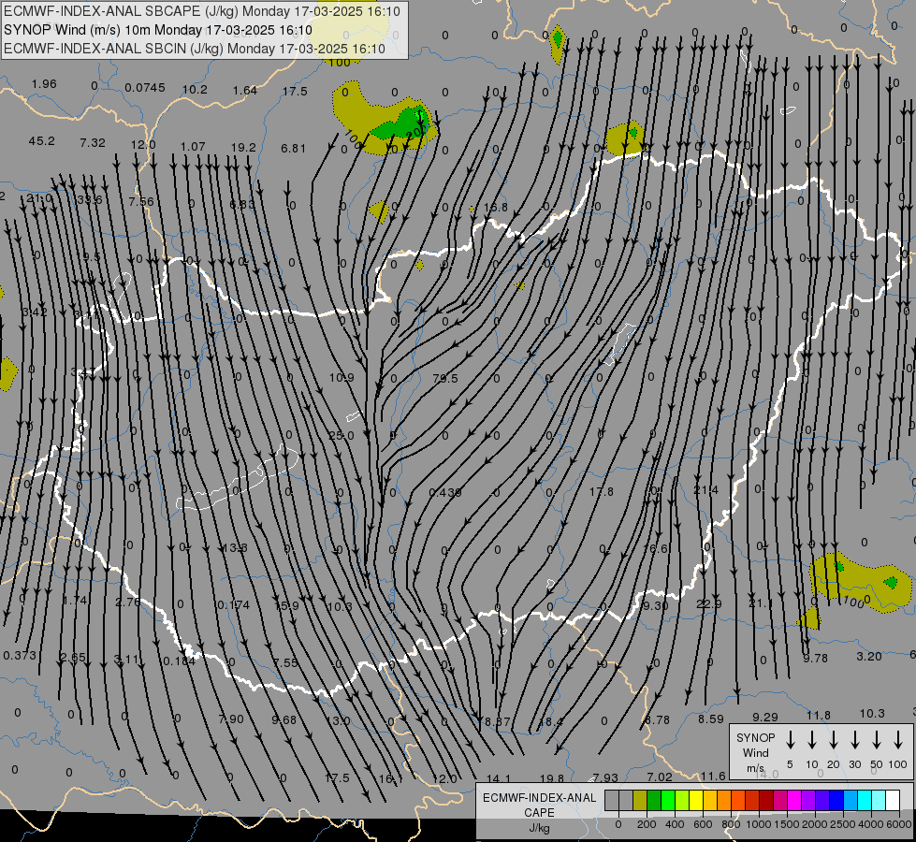
Task: Click the 2500 tick label on CAPE scale
Action: coord(842,824)
